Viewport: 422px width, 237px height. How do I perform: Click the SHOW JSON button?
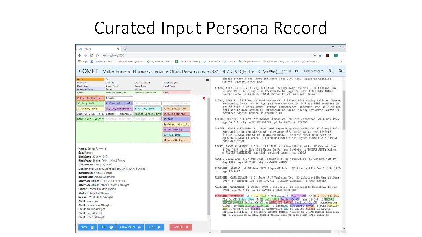pos(130,227)
